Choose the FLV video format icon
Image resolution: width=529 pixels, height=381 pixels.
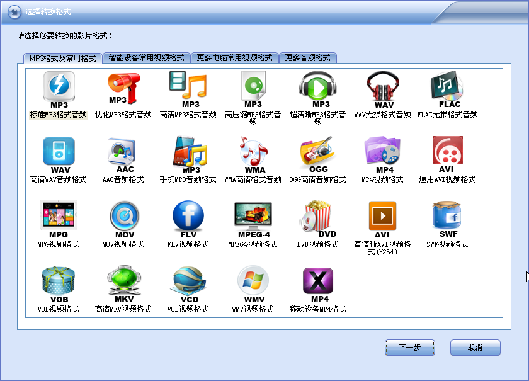[188, 217]
